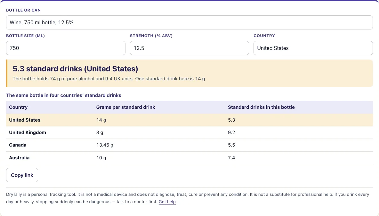Select the Canada row label
379x216 pixels.
click(x=18, y=145)
